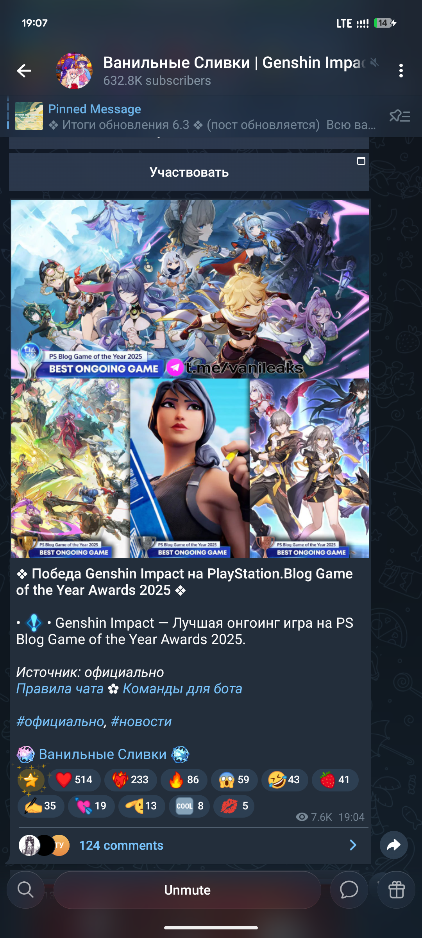
Task: Open the channel avatar picture
Action: click(74, 71)
